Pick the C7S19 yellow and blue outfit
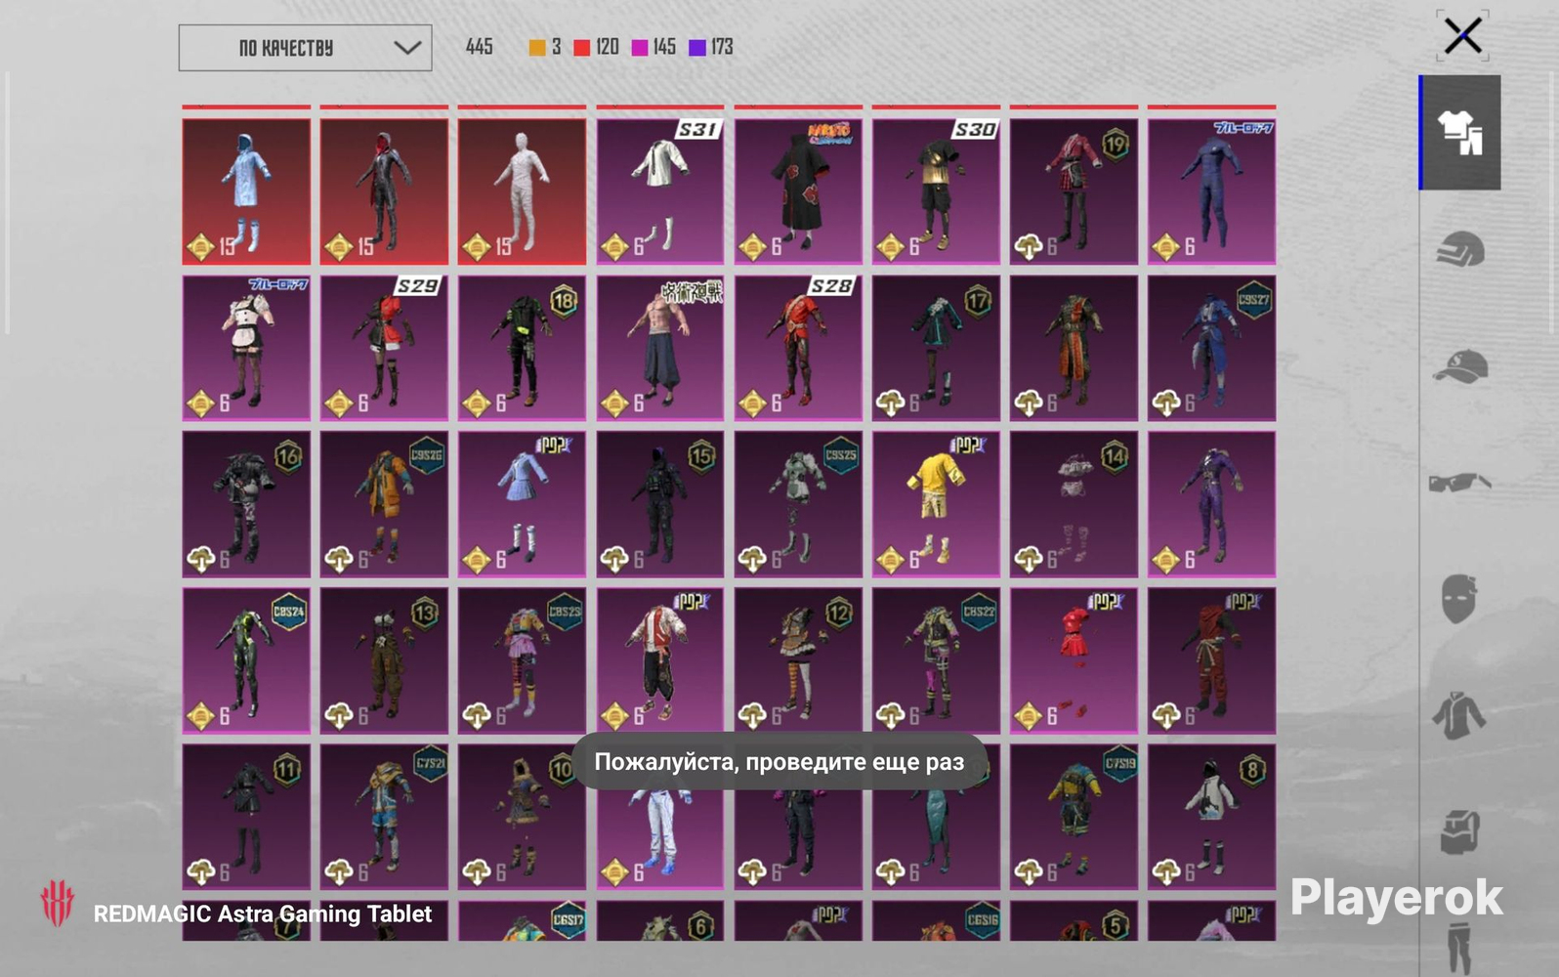The width and height of the screenshot is (1559, 977). (1074, 817)
